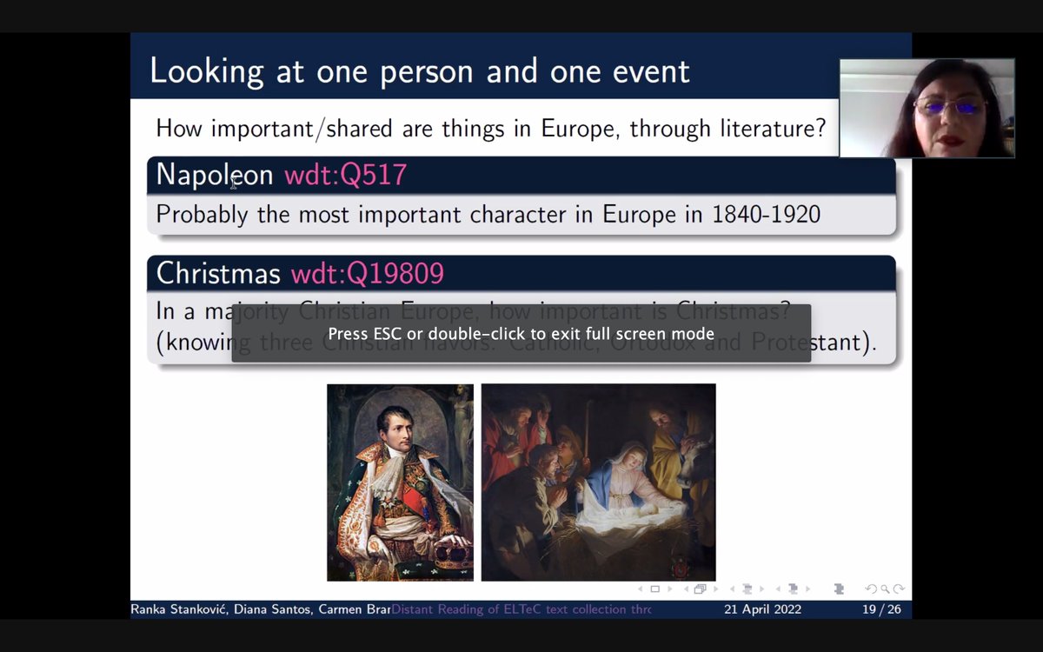Click the Nativity scene painting image
Viewport: 1043px width, 652px height.
pos(598,482)
